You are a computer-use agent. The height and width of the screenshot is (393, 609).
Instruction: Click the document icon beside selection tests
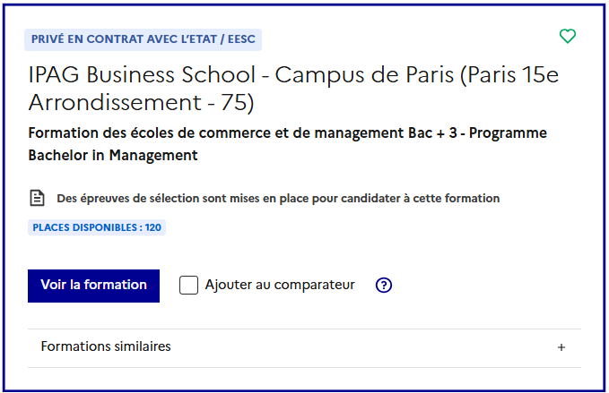[37, 198]
